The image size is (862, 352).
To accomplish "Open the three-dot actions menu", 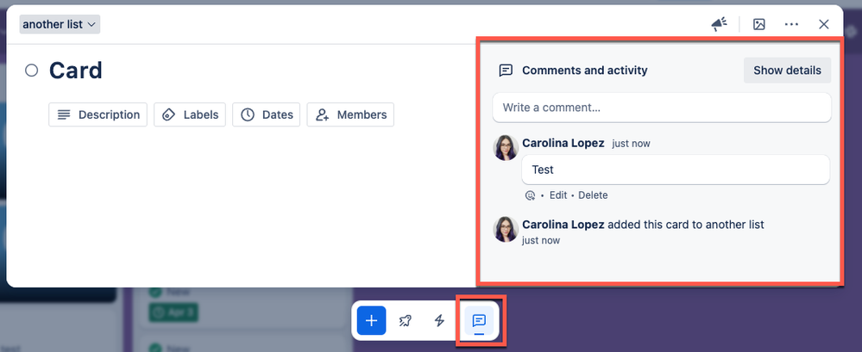I will click(791, 24).
